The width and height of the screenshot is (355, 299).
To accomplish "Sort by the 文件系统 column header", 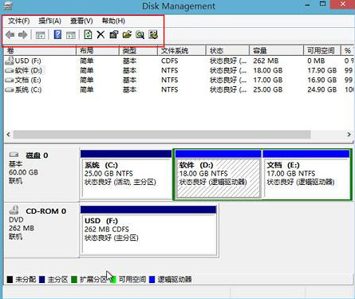I will click(182, 50).
